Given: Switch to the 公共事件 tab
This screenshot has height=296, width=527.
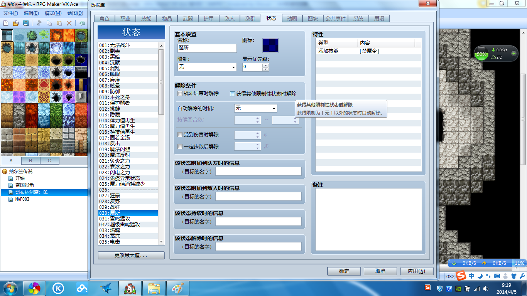Looking at the screenshot, I should coord(335,18).
